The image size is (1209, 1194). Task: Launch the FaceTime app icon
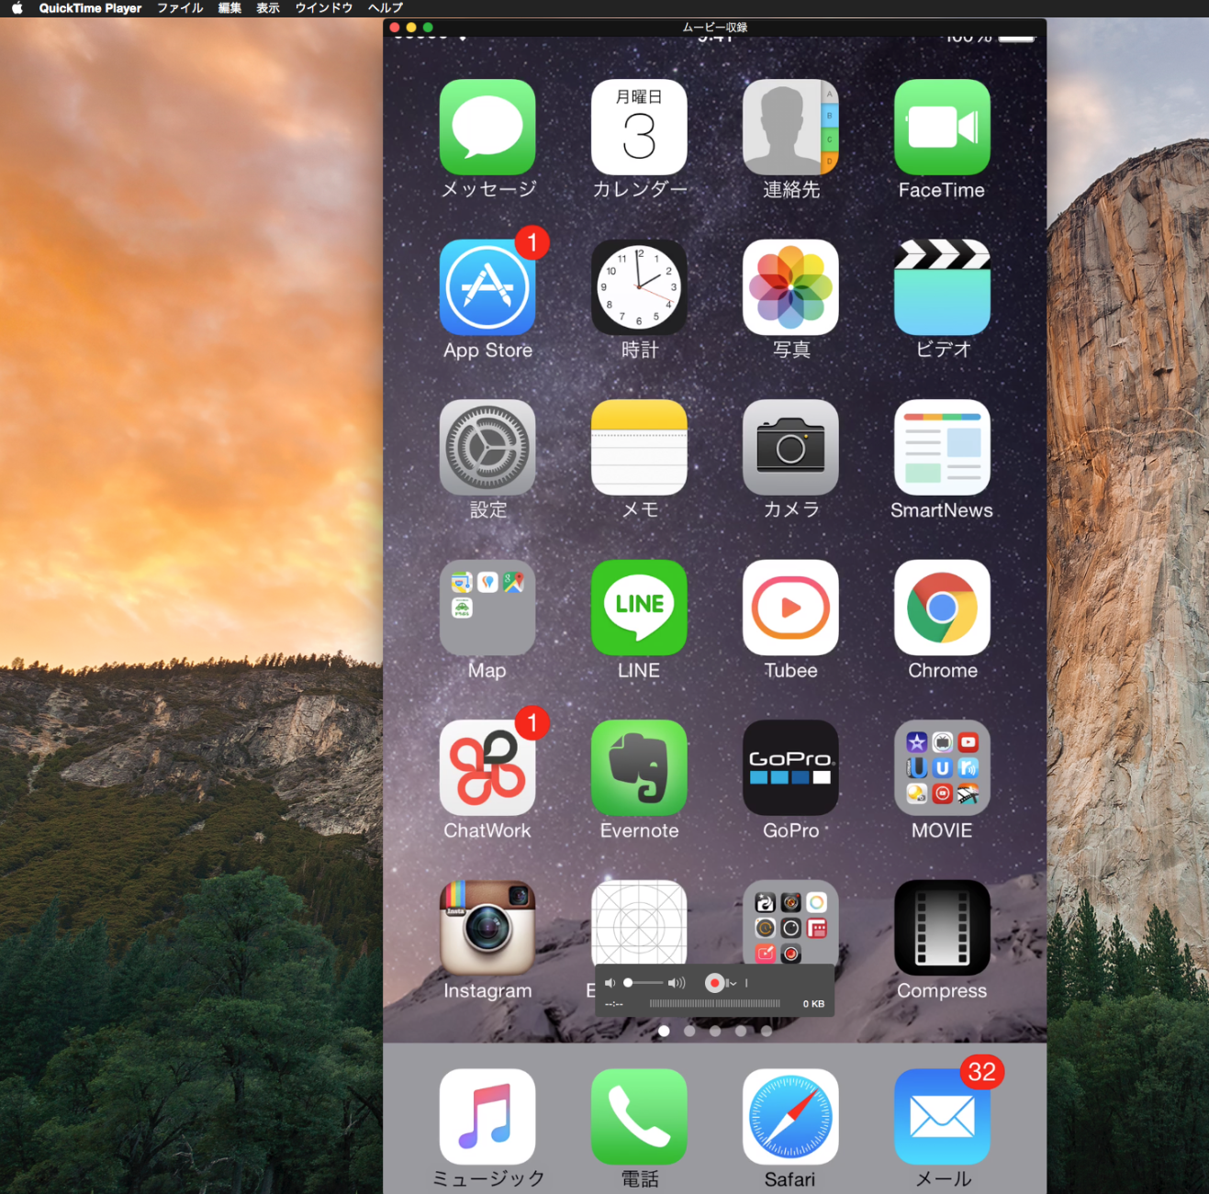pos(942,127)
